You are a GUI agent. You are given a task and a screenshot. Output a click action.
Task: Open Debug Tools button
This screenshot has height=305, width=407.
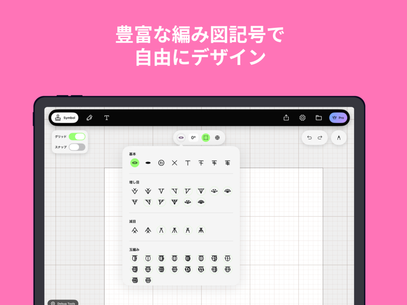tap(63, 303)
